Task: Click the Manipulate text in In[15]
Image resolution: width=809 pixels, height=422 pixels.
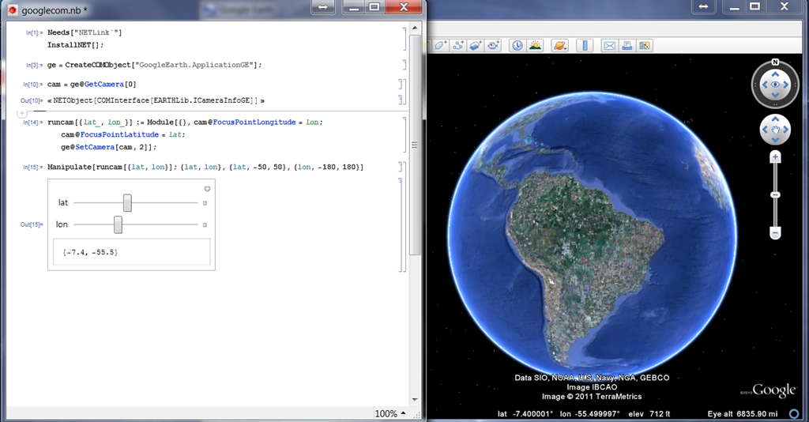Action: pyautogui.click(x=70, y=168)
